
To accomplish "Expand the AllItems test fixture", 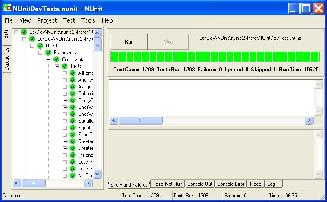I will (x=65, y=73).
